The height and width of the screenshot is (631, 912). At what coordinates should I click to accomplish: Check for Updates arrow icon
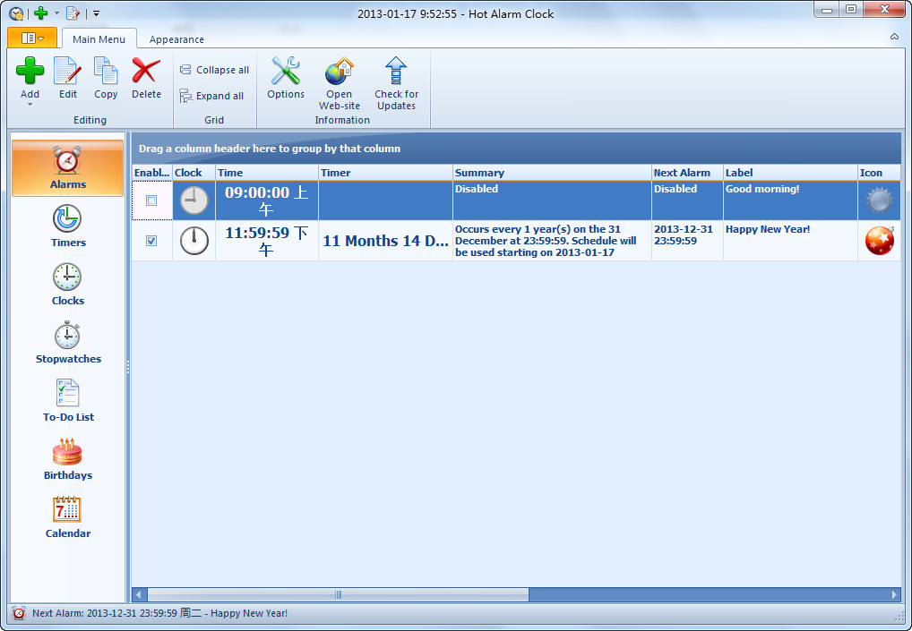(396, 71)
